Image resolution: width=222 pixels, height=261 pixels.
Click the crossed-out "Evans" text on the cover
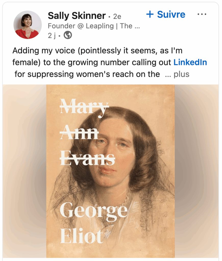[87, 159]
